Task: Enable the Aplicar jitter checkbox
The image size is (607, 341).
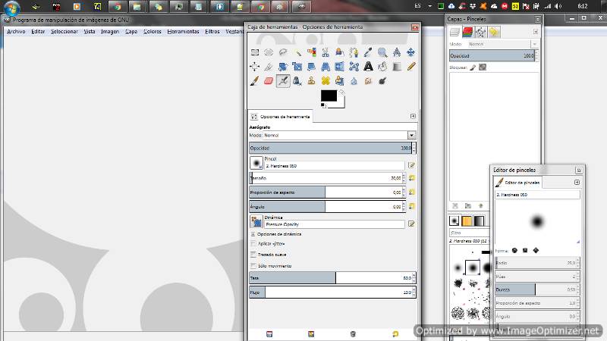Action: tap(253, 243)
